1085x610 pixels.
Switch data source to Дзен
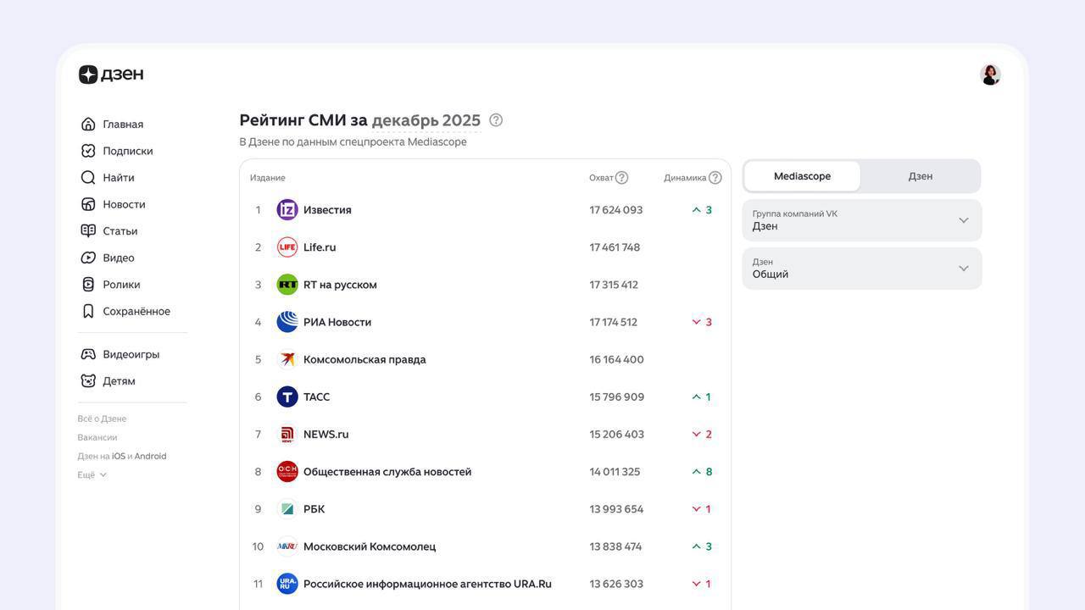tap(920, 176)
